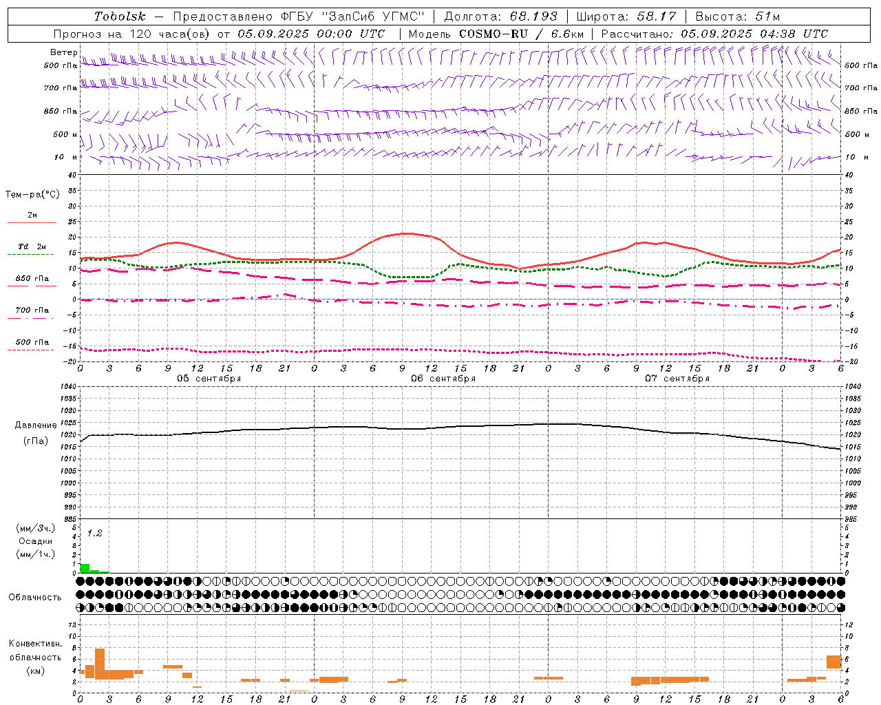Click the 05 сентября date label
The width and height of the screenshot is (881, 705).
[209, 379]
